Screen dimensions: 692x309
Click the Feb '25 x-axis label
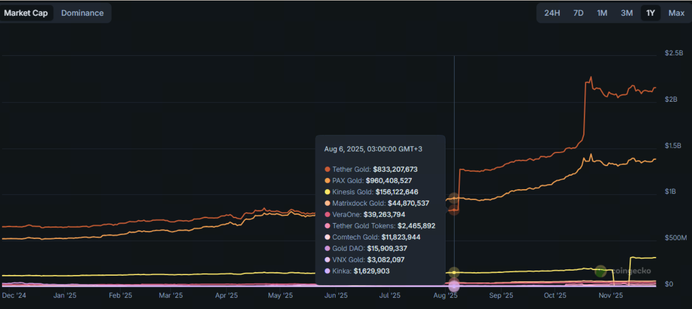click(120, 296)
